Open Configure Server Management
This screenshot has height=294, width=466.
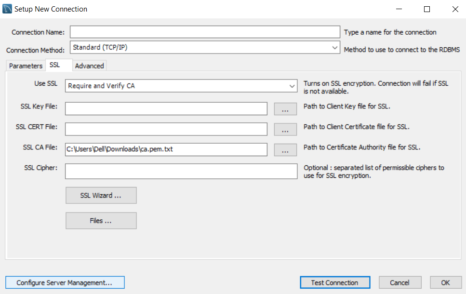coord(65,282)
